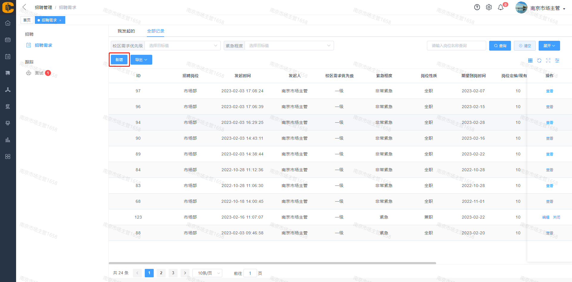Screen dimensions: 572x282
Task: Switch table to grid view icon
Action: 530,60
